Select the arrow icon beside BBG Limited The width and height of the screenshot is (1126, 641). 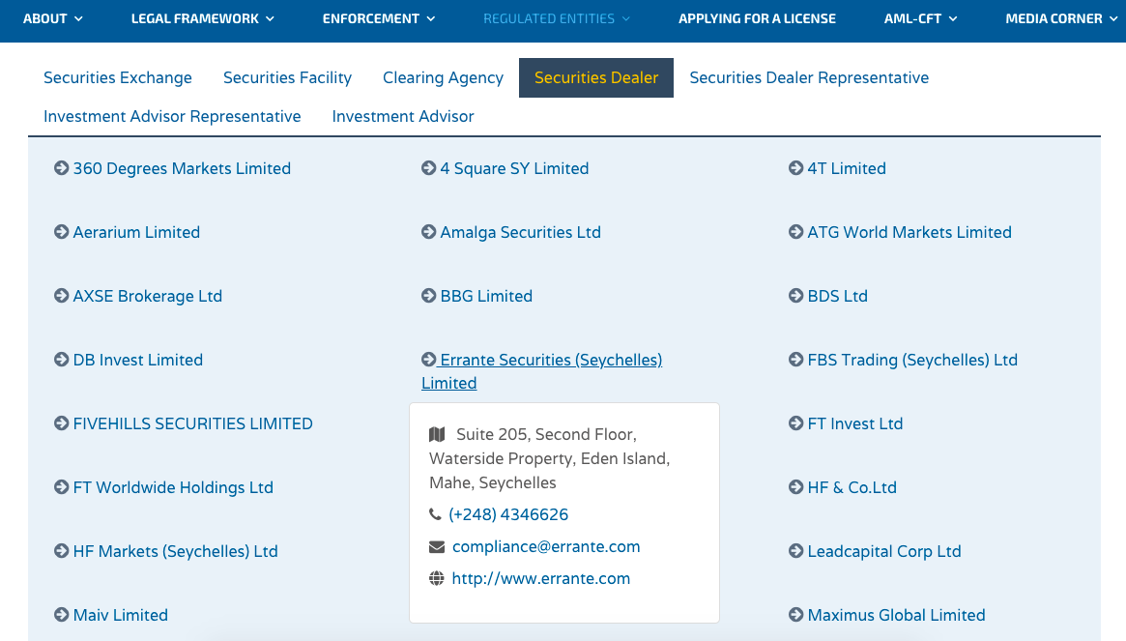point(427,296)
